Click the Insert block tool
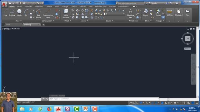The height and width of the screenshot is (112, 200). pyautogui.click(x=145, y=13)
